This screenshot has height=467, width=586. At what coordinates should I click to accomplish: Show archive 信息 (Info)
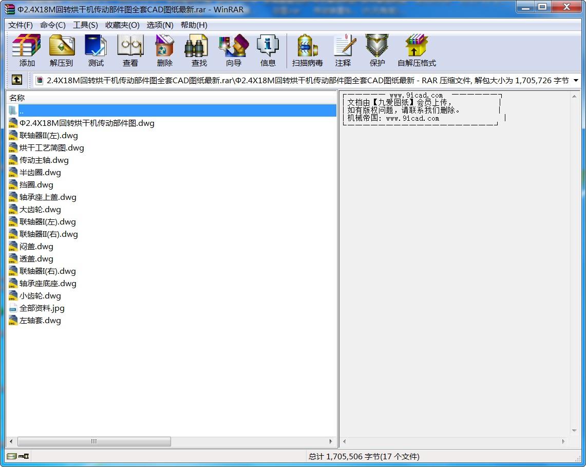point(268,50)
